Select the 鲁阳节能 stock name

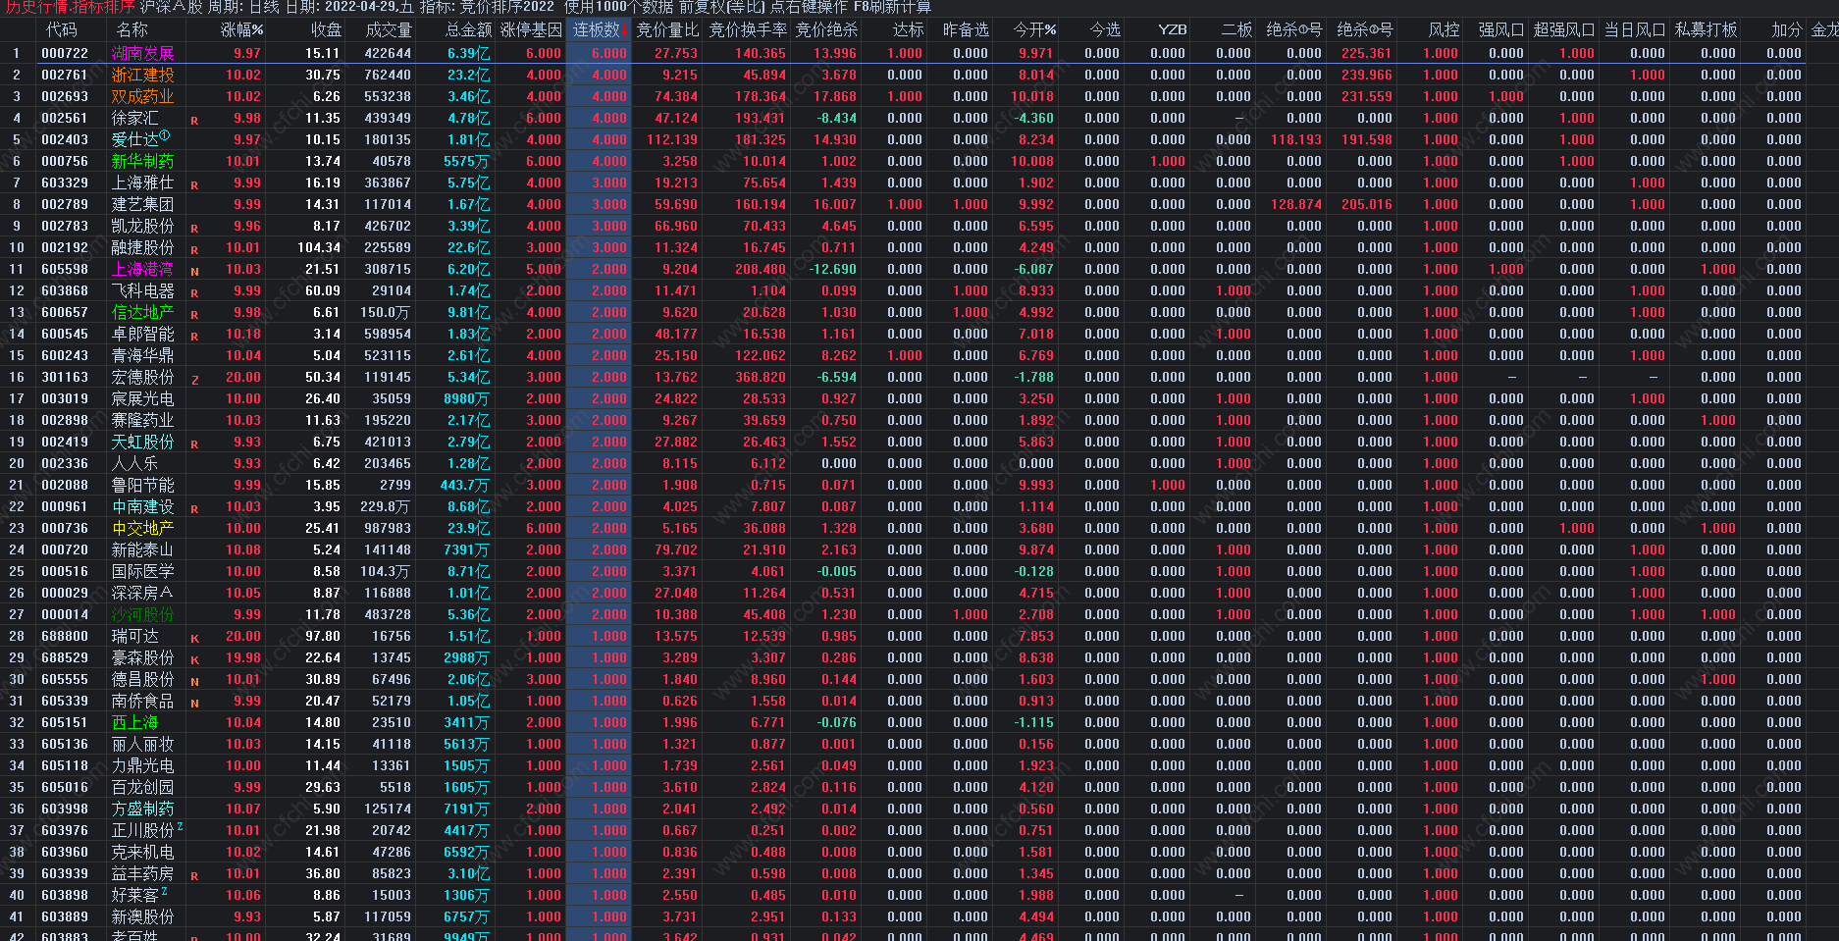[x=142, y=485]
